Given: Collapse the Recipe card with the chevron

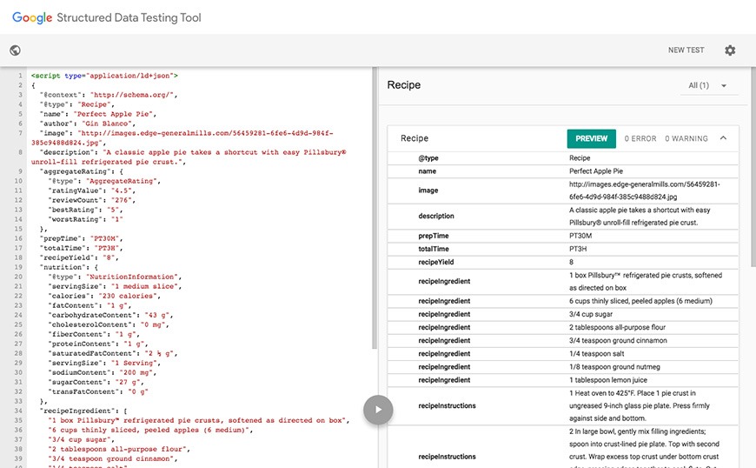Looking at the screenshot, I should [x=723, y=138].
